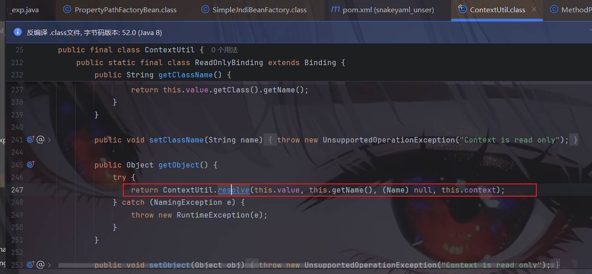Click the folded opening brace after setClassName(String name)

(270, 140)
